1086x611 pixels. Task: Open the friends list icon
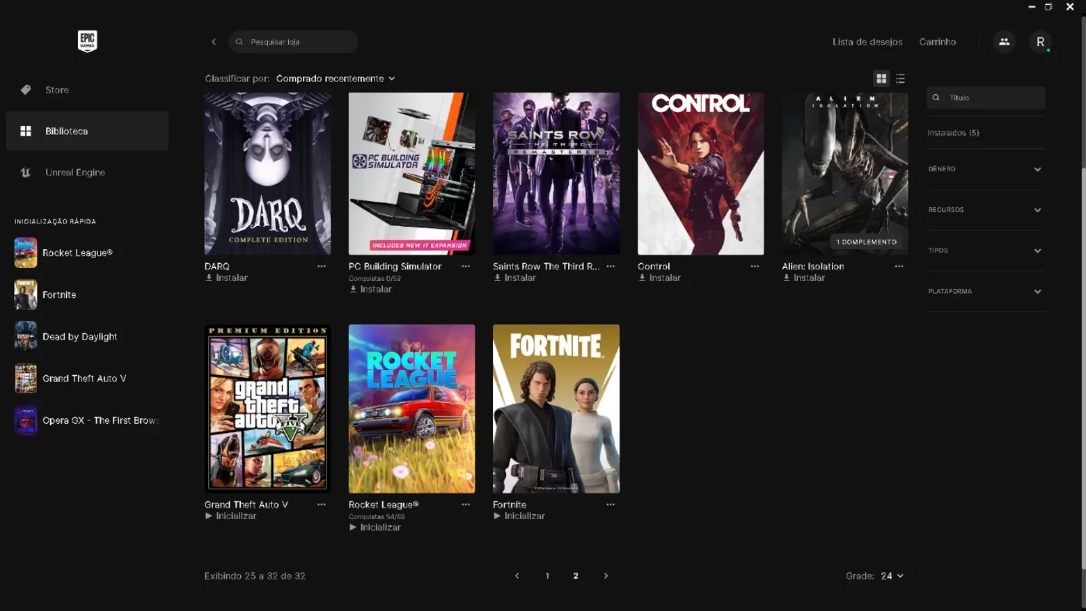point(1004,42)
